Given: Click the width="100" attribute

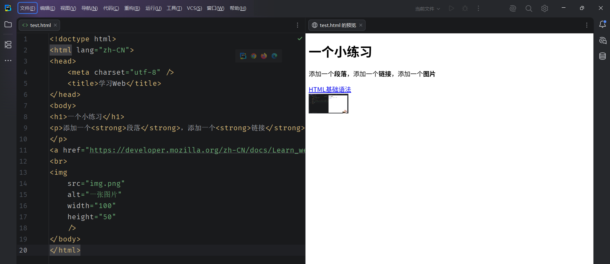Looking at the screenshot, I should (x=92, y=206).
